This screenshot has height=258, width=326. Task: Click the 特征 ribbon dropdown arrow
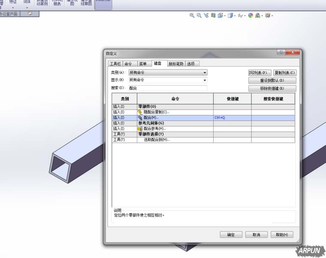13,8
